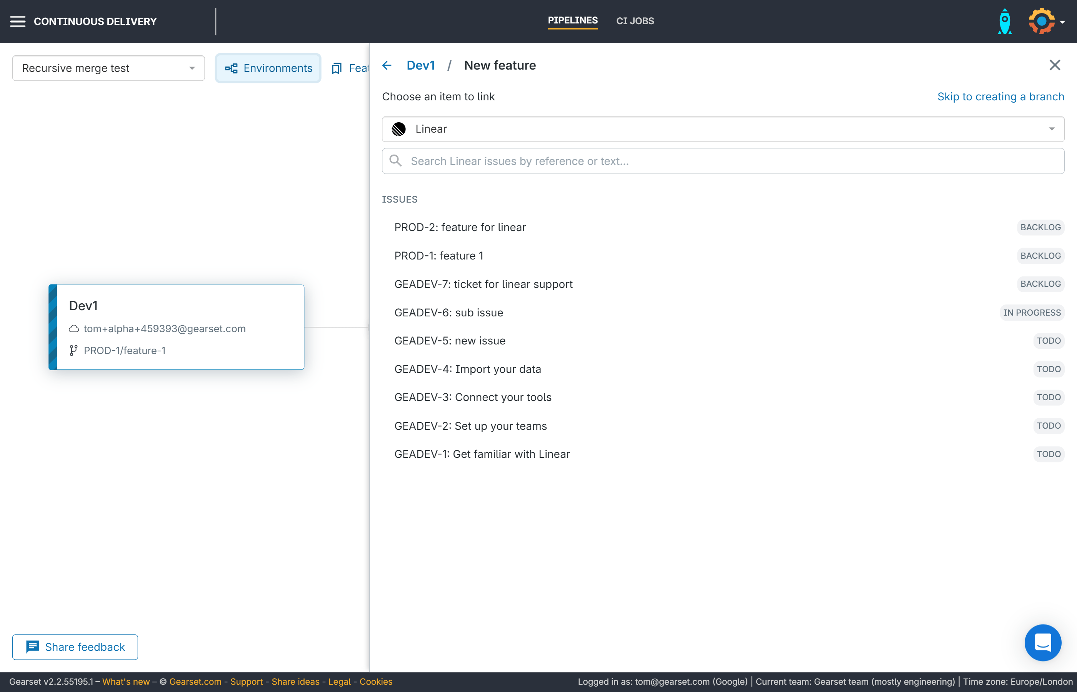The height and width of the screenshot is (692, 1077).
Task: Click the search magnifier icon
Action: 395,160
